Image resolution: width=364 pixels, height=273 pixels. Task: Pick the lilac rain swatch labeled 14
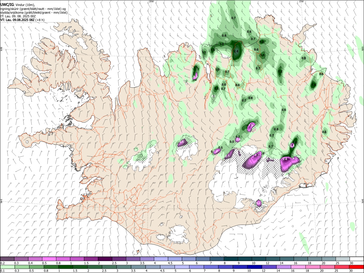pyautogui.click(x=284, y=267)
